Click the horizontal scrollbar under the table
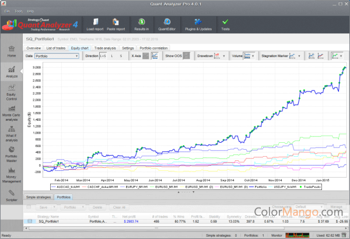Viewport: 350px width, 239px height. pyautogui.click(x=156, y=228)
